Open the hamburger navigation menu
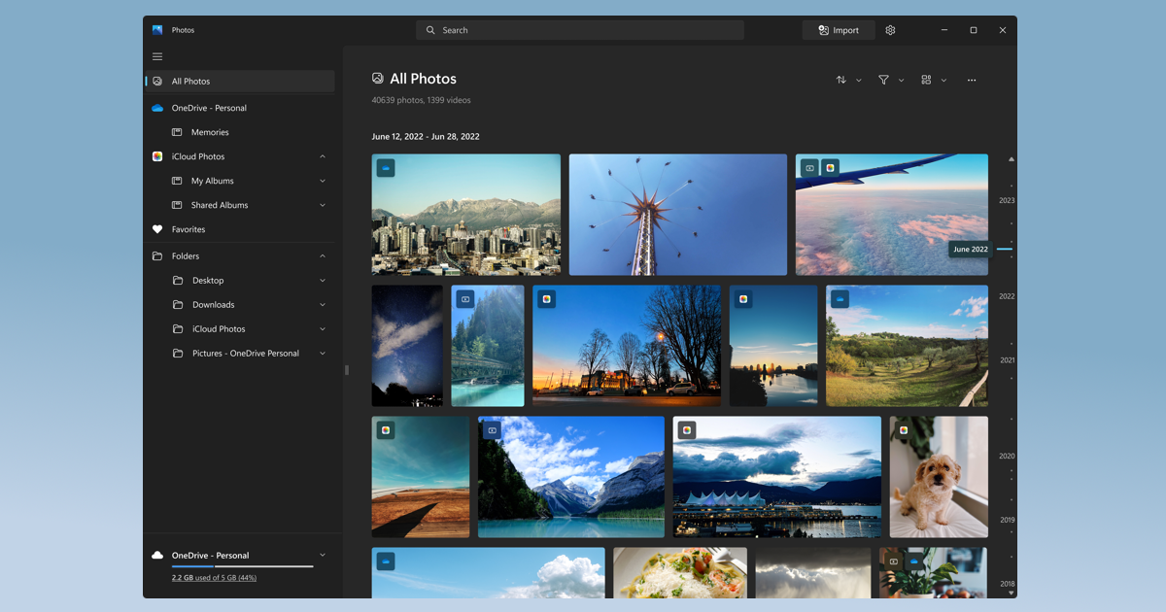The width and height of the screenshot is (1166, 612). (x=157, y=56)
